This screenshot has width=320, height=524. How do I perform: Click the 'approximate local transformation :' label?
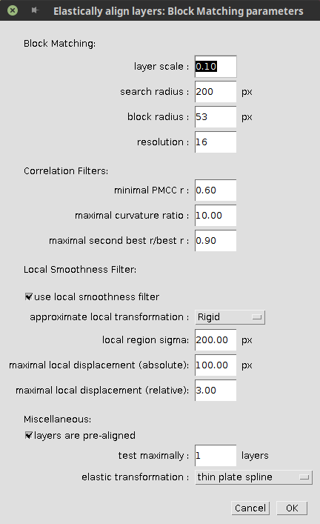[x=110, y=317]
